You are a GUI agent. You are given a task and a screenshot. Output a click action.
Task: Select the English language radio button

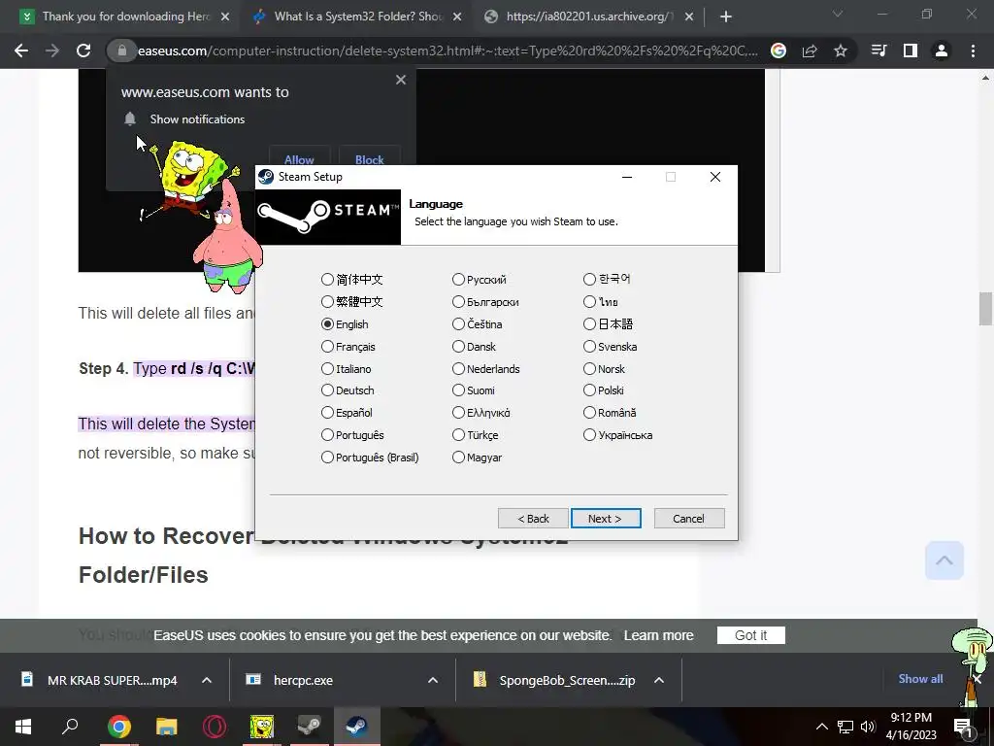click(x=327, y=324)
